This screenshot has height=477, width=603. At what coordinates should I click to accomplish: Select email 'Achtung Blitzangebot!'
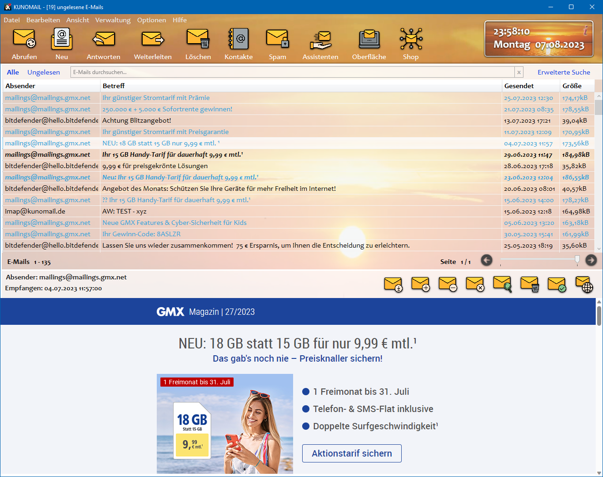pos(299,120)
